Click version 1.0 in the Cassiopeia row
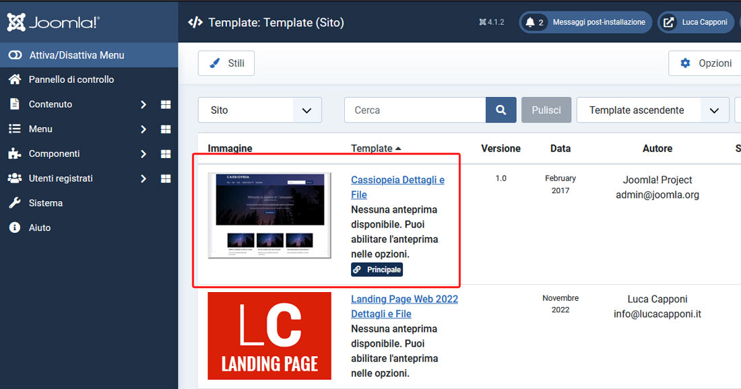The height and width of the screenshot is (389, 741). click(x=501, y=178)
